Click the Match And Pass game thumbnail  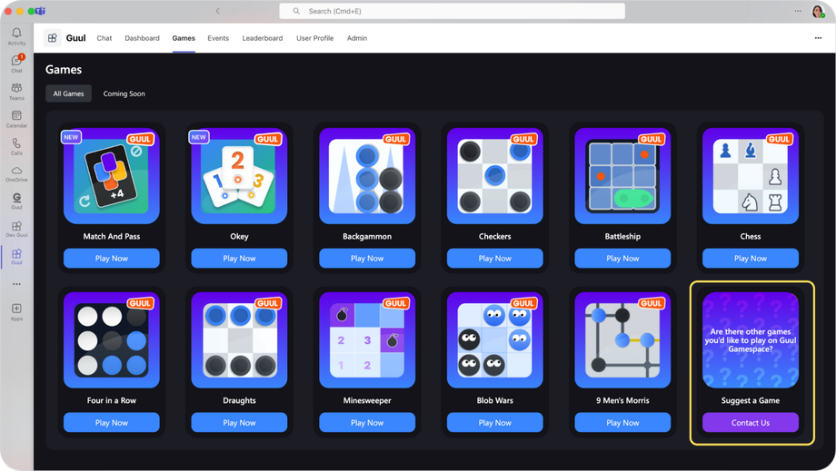click(x=112, y=176)
